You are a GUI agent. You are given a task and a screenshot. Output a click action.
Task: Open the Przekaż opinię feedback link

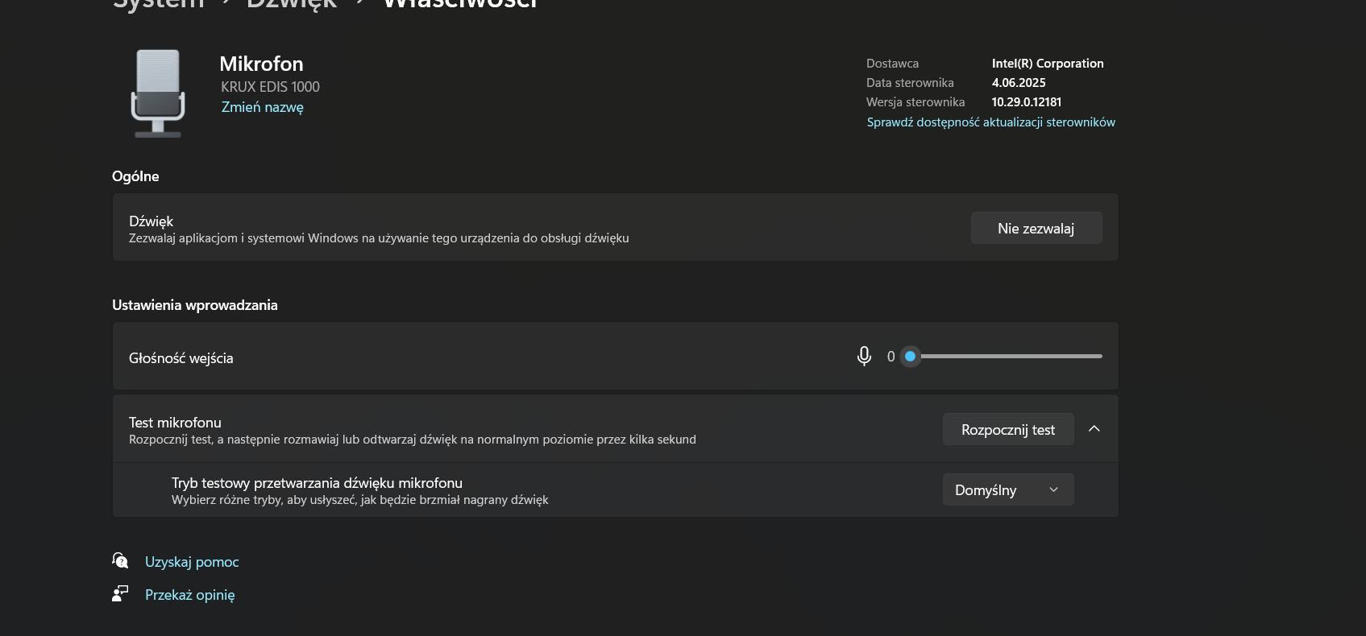pos(190,595)
